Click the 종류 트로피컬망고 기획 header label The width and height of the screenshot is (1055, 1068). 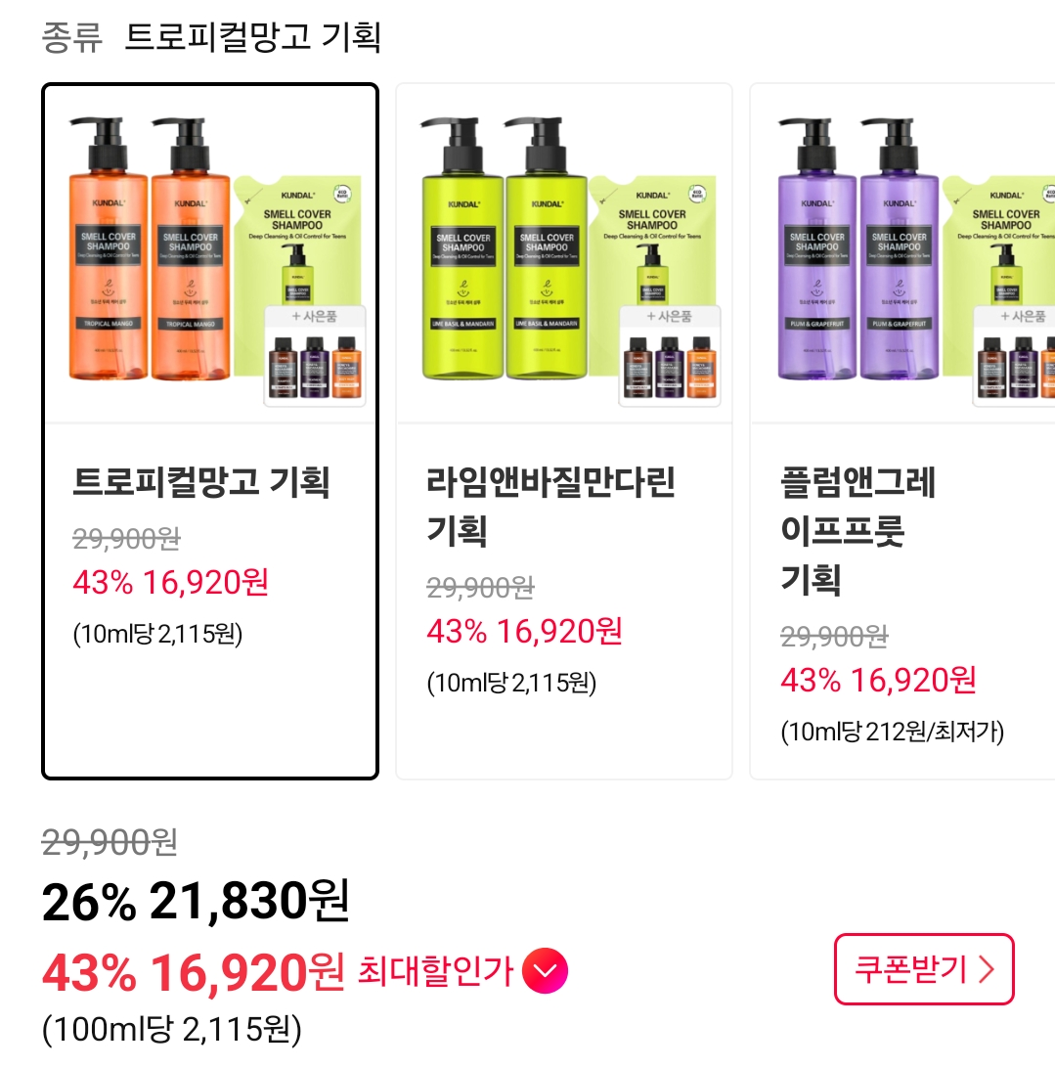211,37
